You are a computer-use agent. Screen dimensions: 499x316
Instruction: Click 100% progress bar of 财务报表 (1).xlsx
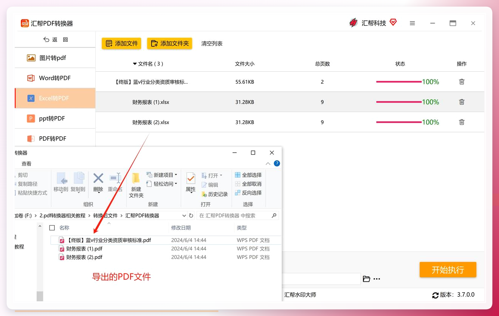[x=398, y=102]
